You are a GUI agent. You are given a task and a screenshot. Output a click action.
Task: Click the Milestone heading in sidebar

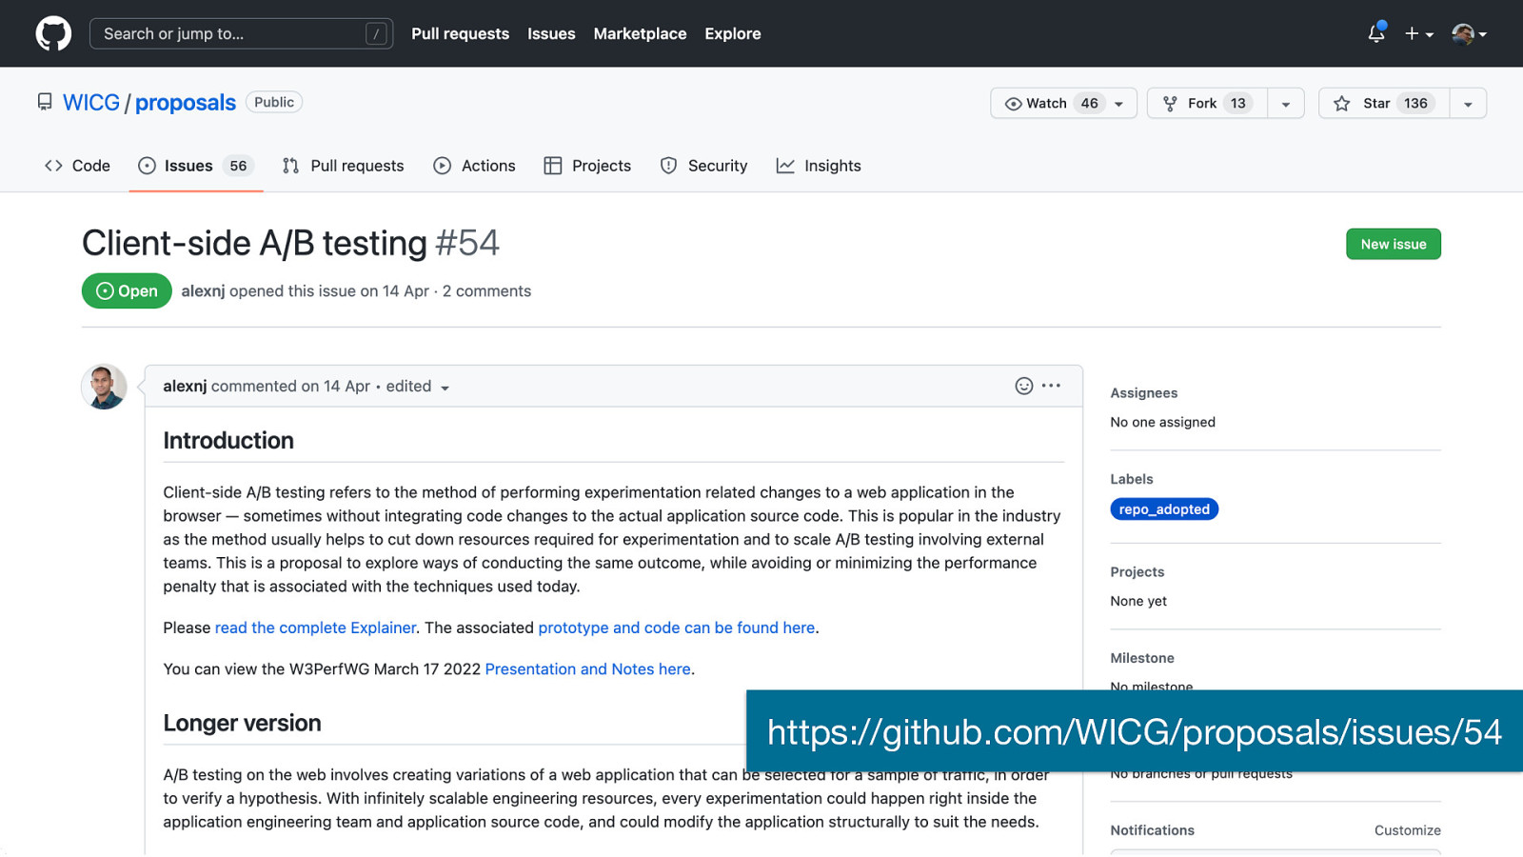(1142, 658)
